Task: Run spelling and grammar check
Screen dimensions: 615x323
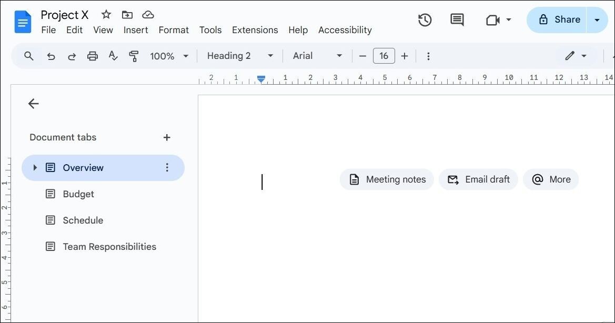Action: click(113, 56)
